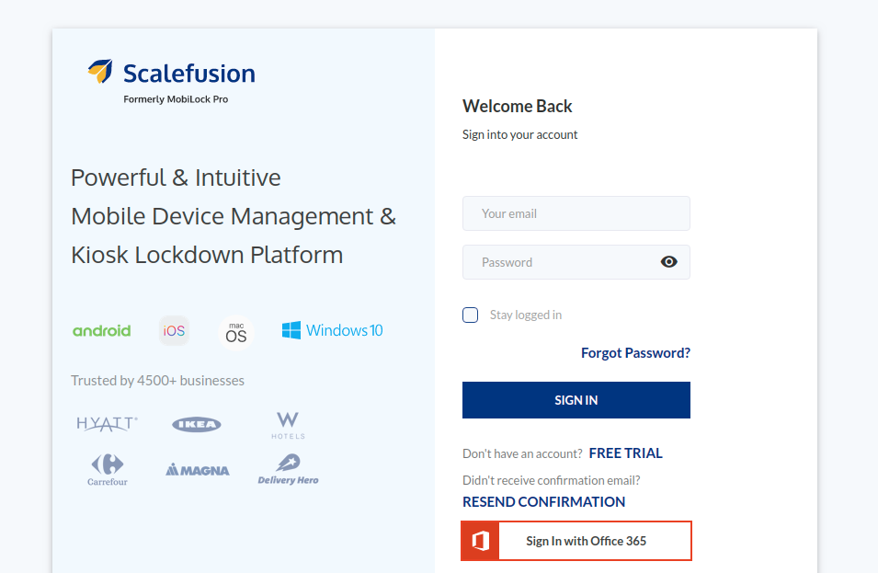The width and height of the screenshot is (878, 573).
Task: Click the iOS platform icon
Action: 174,330
